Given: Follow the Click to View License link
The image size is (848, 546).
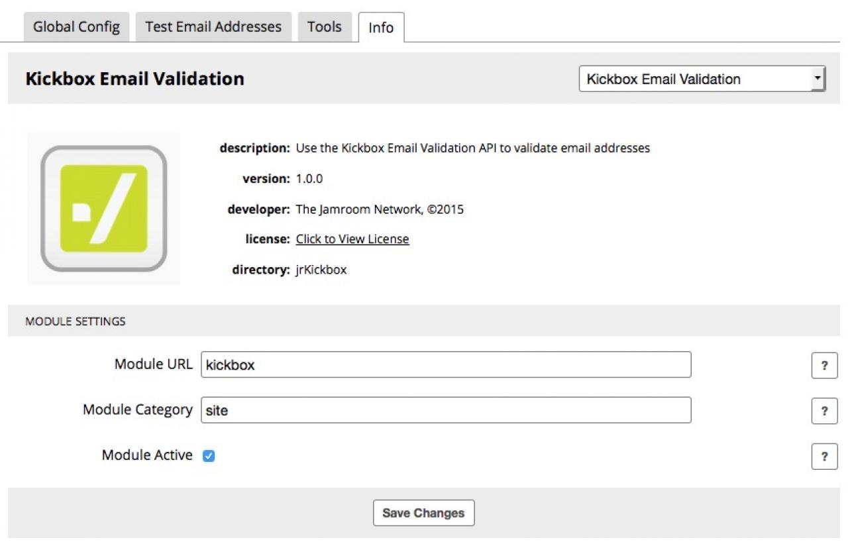Looking at the screenshot, I should (x=352, y=239).
